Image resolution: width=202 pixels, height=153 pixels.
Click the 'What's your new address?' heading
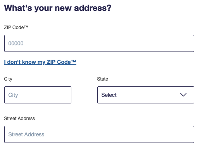pos(58,8)
